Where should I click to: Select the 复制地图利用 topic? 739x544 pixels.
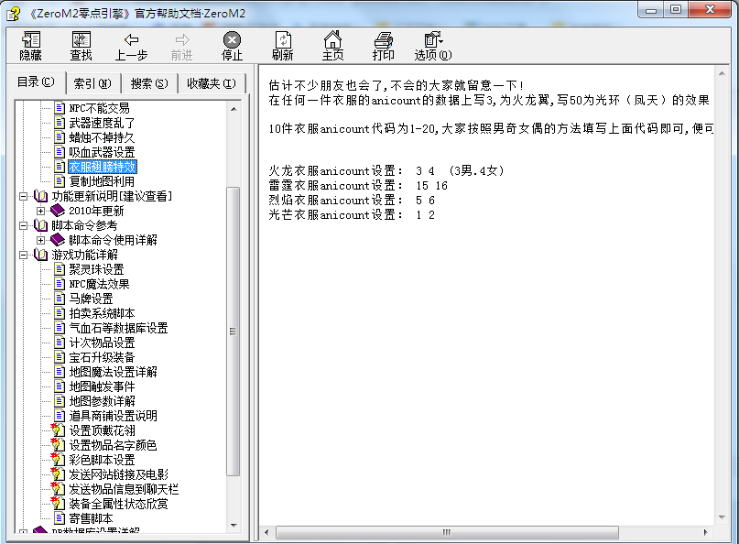point(102,181)
